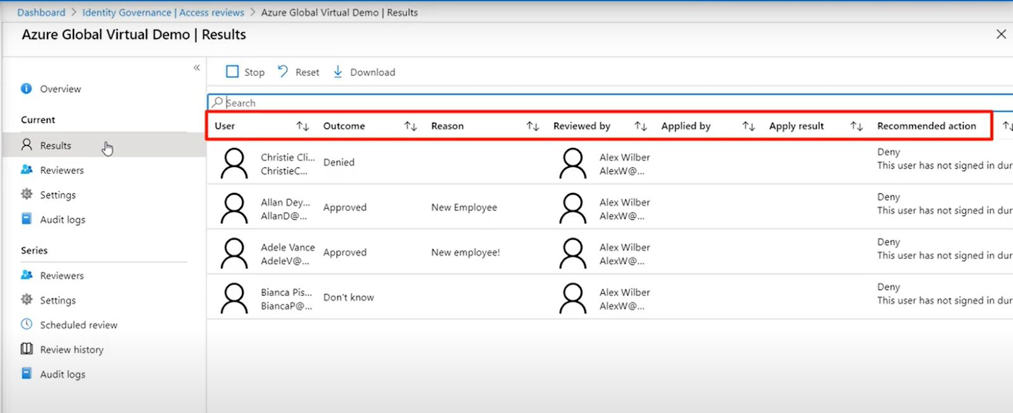The height and width of the screenshot is (413, 1013).
Task: Click reviewer avatar in Adele Vance's row
Action: (x=573, y=253)
